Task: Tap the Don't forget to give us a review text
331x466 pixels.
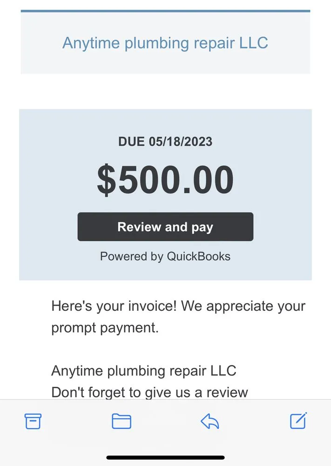Action: point(149,392)
